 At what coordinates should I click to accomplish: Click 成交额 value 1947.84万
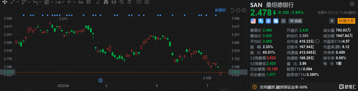(344, 36)
